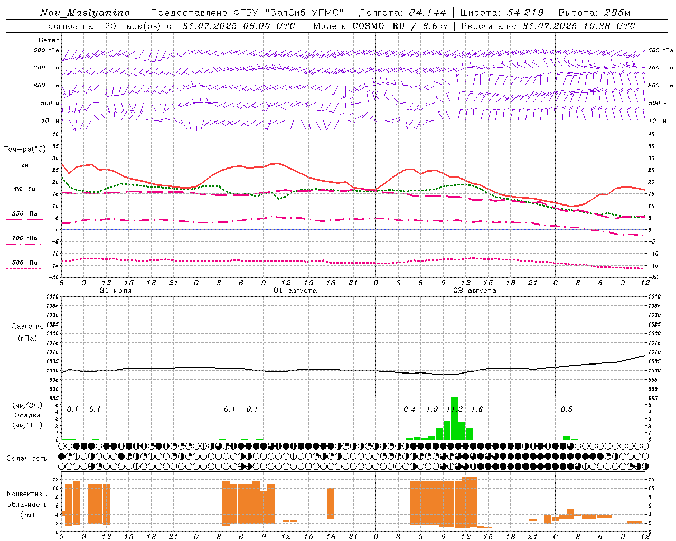Click the peak precipitation value "11.3"

pyautogui.click(x=455, y=409)
